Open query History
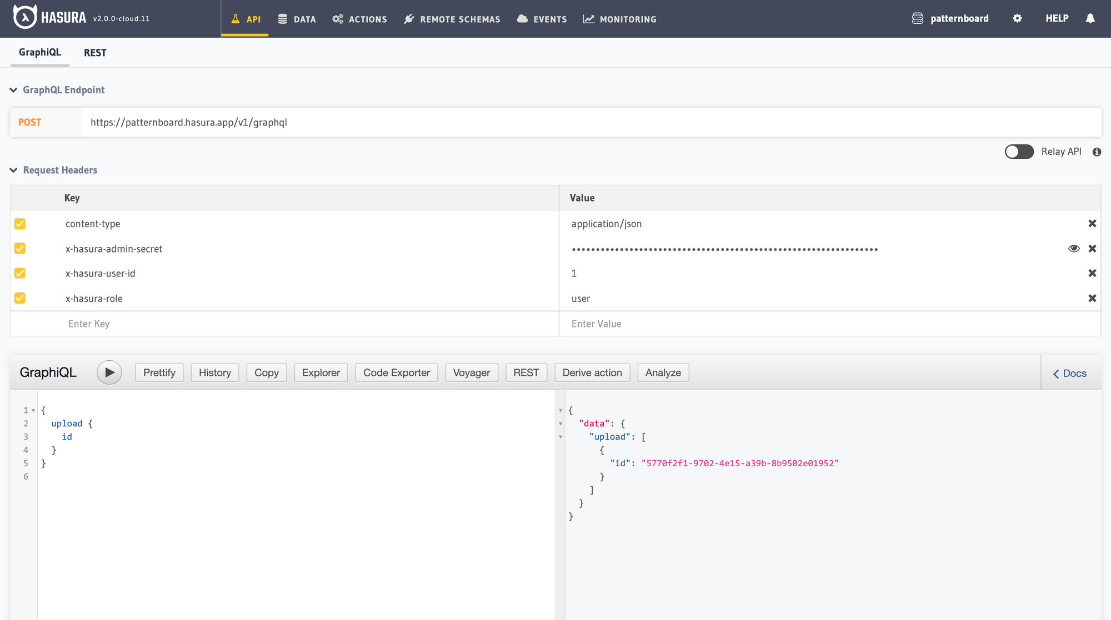This screenshot has width=1111, height=620. pyautogui.click(x=215, y=372)
